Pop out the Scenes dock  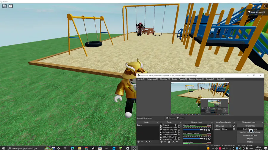coord(157,122)
